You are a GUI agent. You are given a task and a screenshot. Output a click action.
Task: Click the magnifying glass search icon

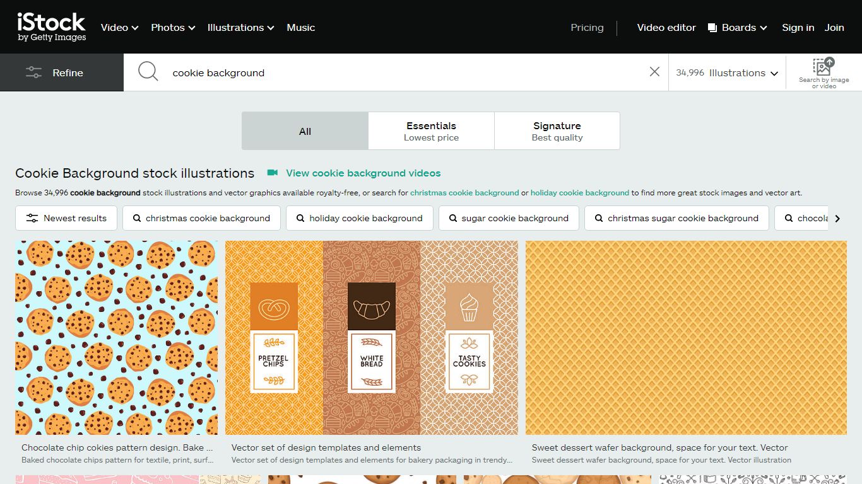(148, 71)
